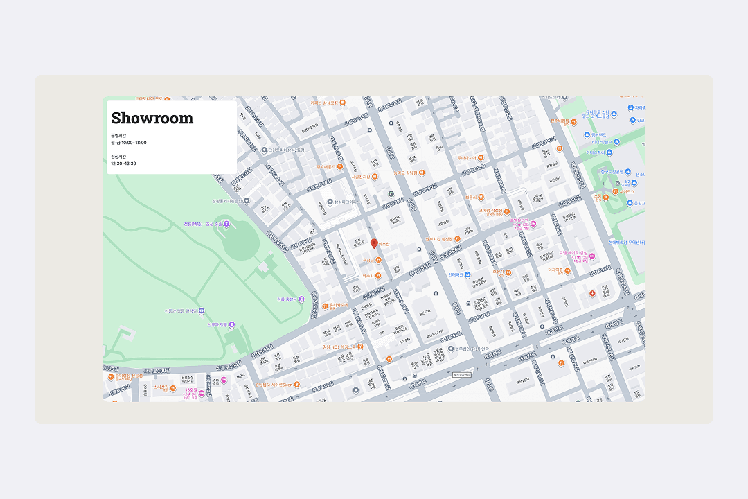Click the red location pin marker

click(x=374, y=243)
